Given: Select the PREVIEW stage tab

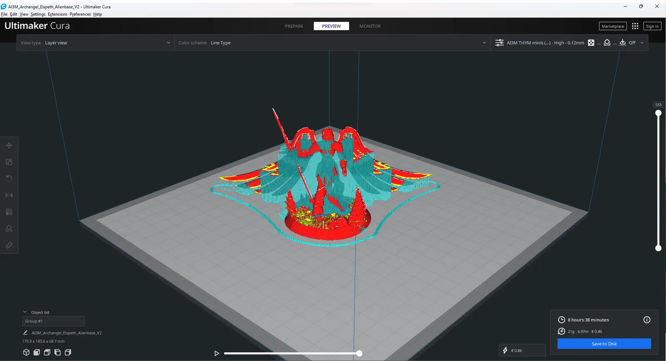Looking at the screenshot, I should [331, 26].
